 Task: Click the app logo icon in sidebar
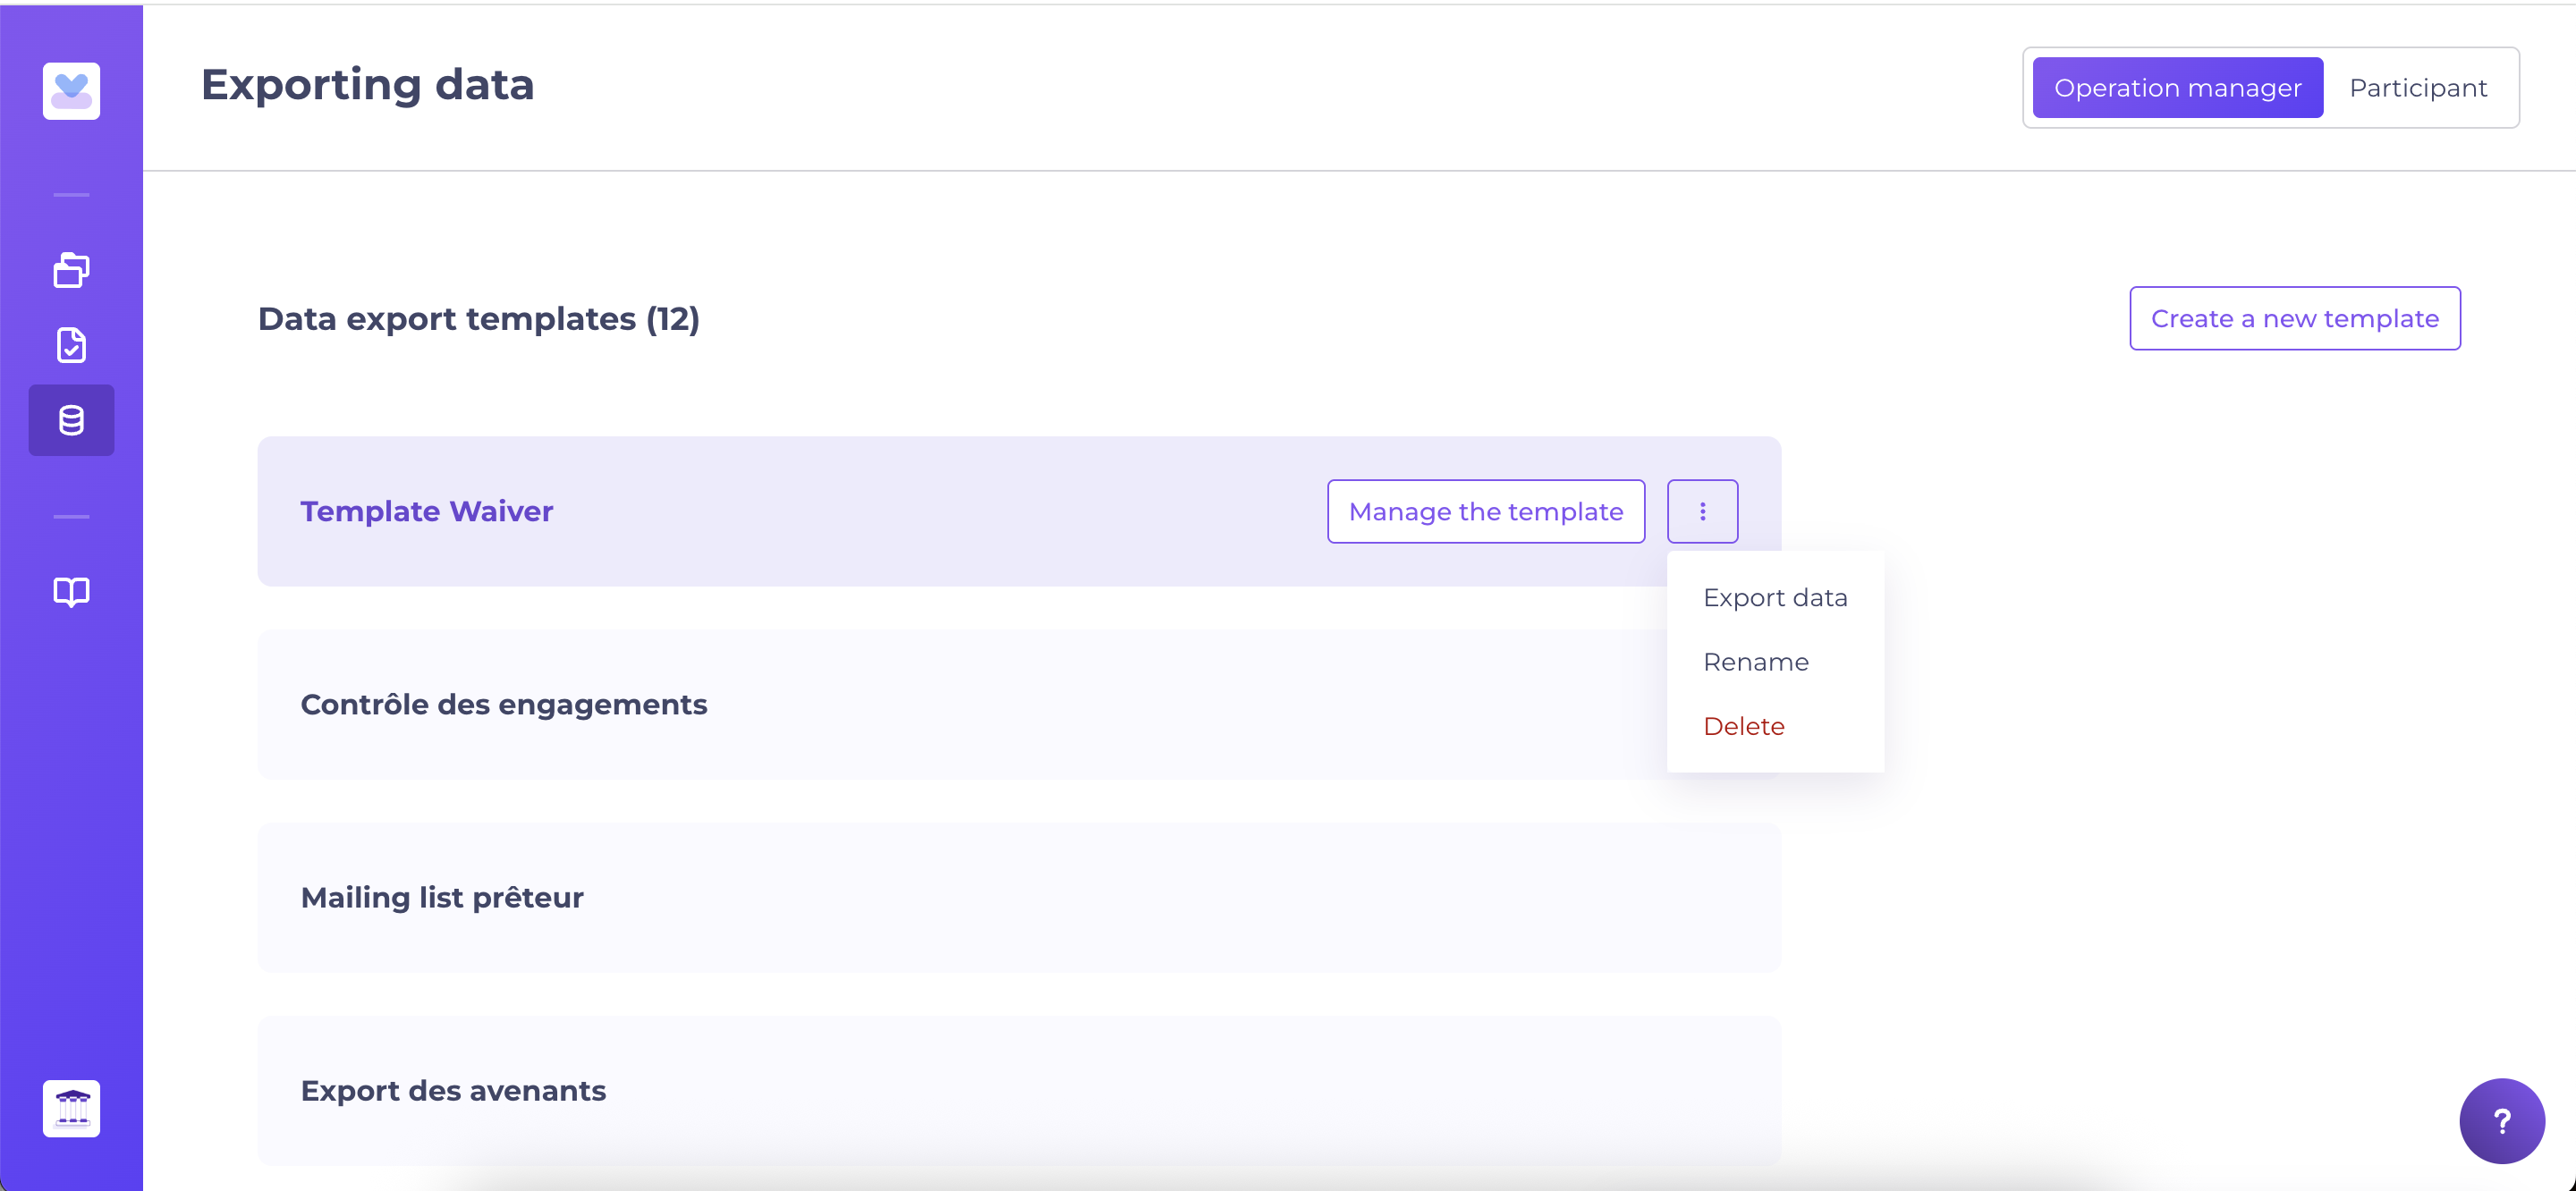tap(71, 91)
